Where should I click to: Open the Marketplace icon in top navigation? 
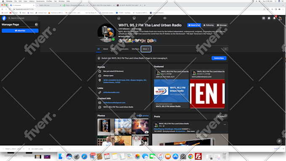[134, 18]
